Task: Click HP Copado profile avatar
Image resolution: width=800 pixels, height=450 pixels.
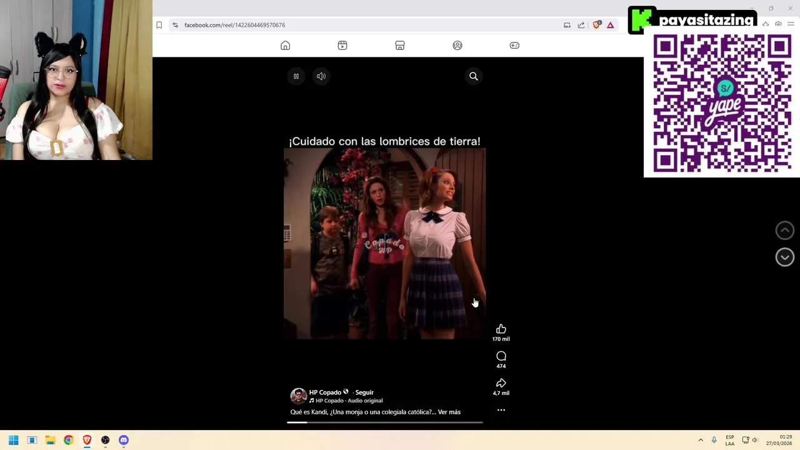Action: (298, 396)
